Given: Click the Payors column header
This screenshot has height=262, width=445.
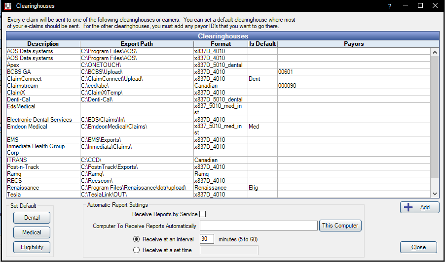Looking at the screenshot, I should 354,44.
